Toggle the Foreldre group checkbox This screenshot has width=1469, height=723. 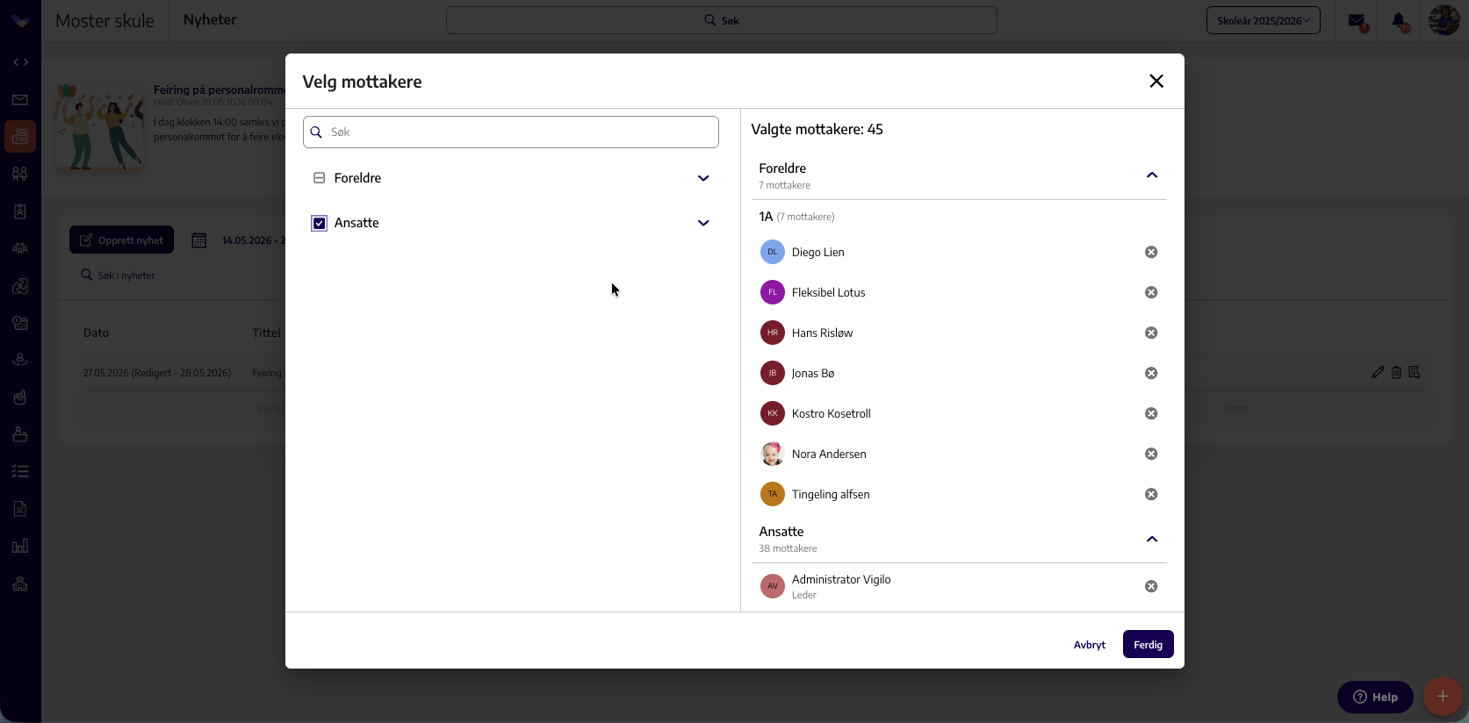pyautogui.click(x=320, y=178)
